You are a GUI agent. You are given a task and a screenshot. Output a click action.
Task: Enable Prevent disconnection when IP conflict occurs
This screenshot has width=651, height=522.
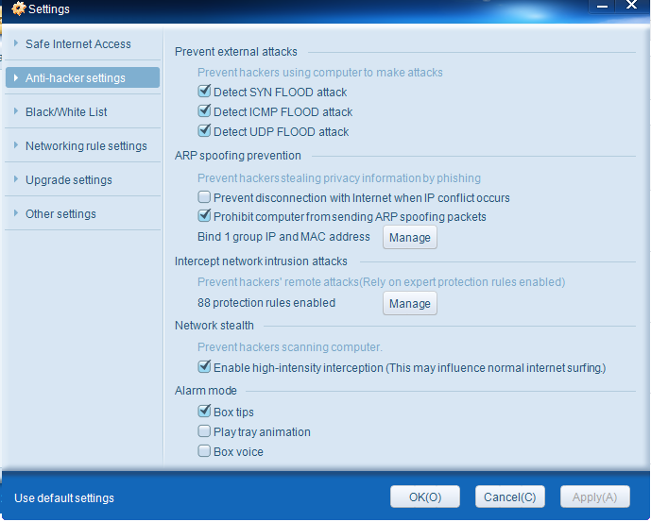204,196
